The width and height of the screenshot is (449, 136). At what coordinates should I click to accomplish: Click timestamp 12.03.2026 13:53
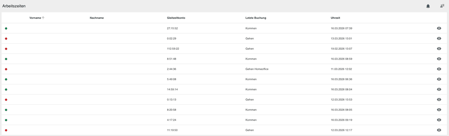point(341,100)
